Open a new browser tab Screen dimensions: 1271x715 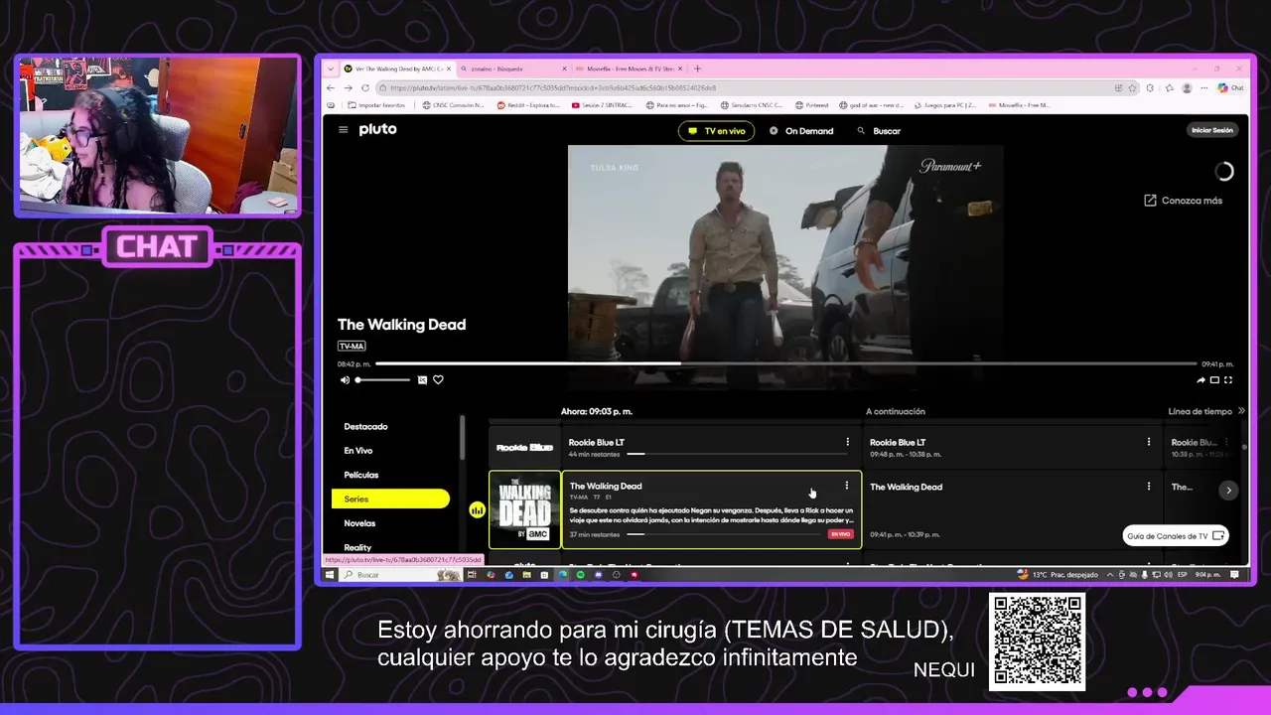697,69
